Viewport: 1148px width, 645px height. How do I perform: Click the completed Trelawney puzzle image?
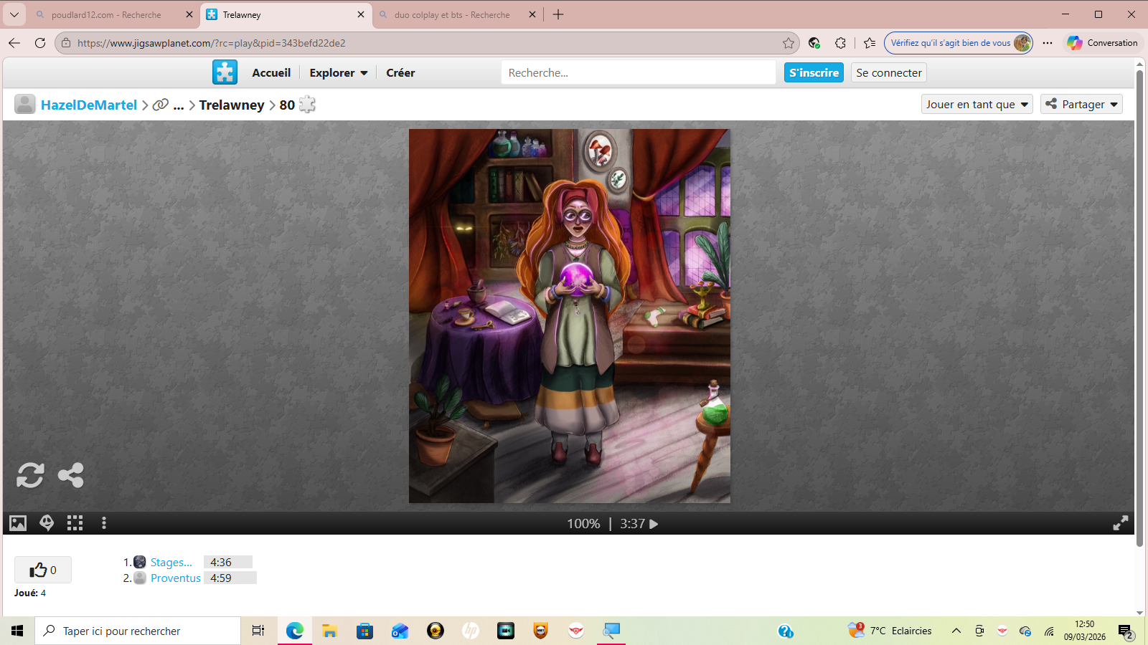(x=570, y=316)
